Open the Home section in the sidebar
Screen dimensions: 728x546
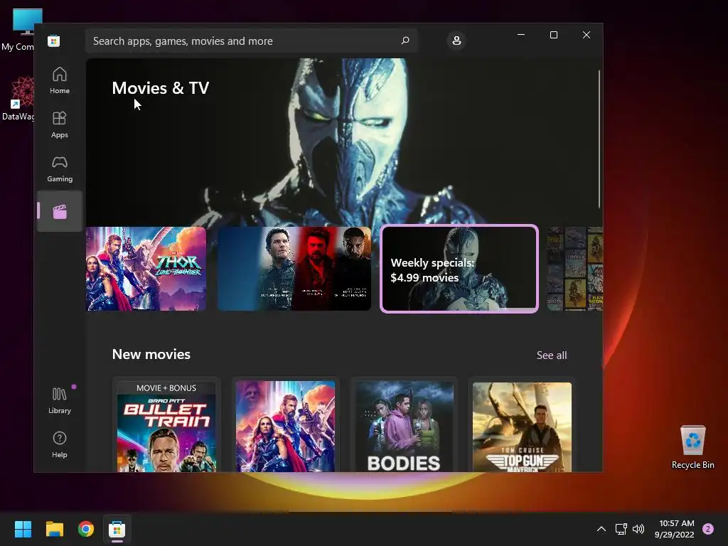[x=60, y=80]
